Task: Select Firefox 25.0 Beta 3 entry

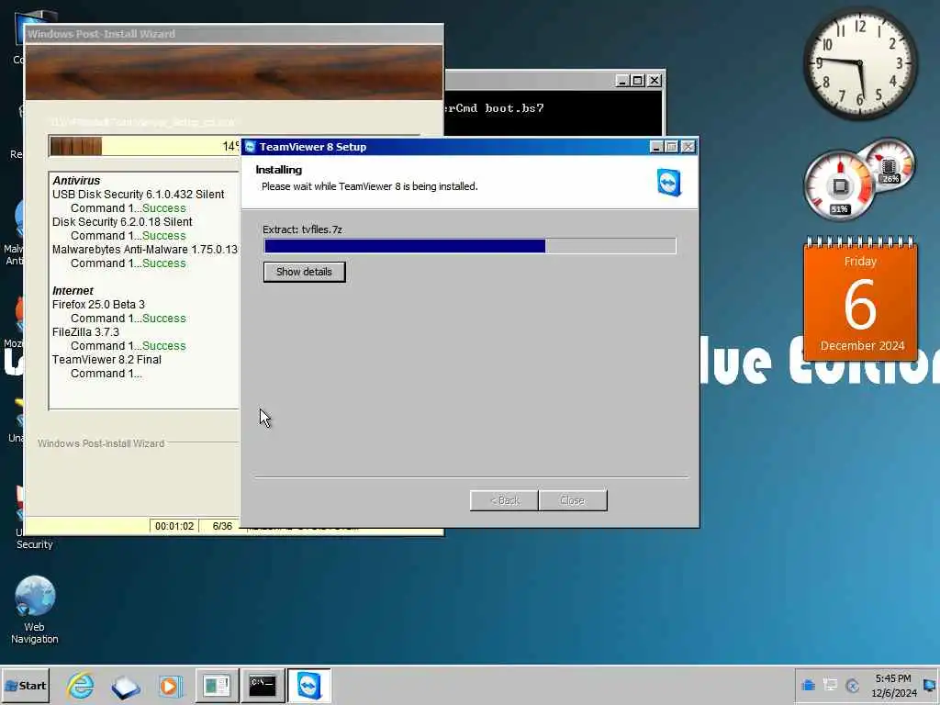Action: pos(98,305)
